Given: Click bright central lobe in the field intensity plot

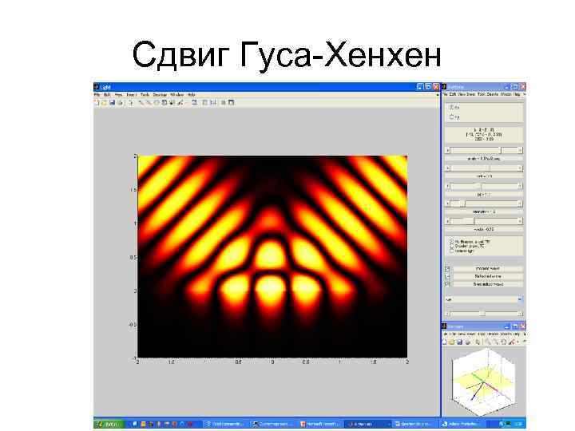Looking at the screenshot, I should click(271, 287).
